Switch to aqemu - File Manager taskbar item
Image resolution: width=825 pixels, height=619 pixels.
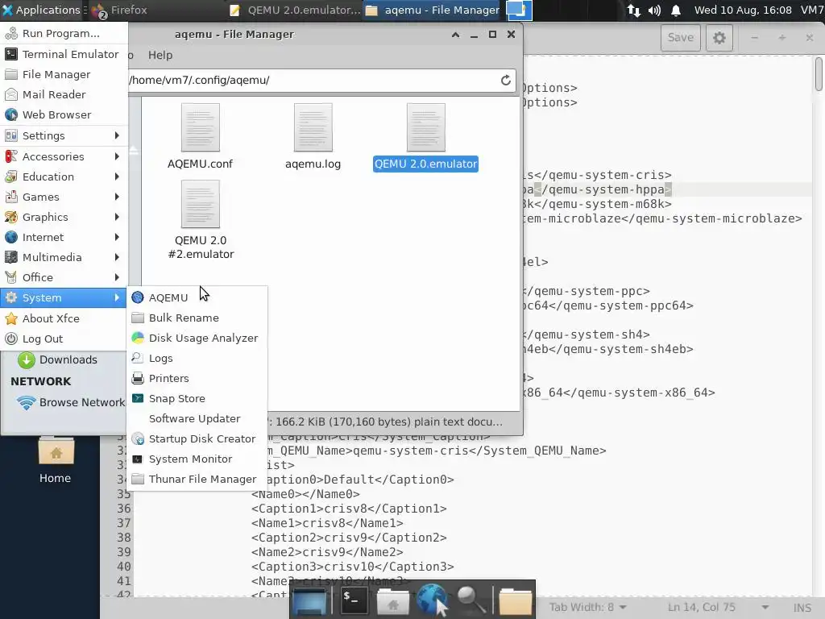click(433, 10)
